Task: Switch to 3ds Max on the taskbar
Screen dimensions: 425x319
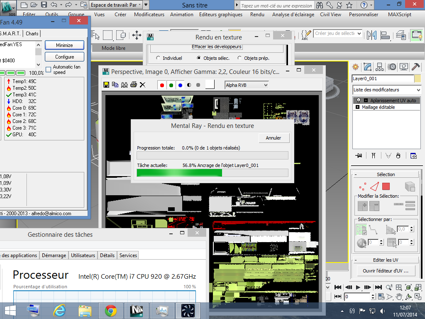Action: (x=137, y=311)
